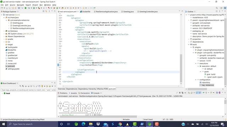Switch to the Dependency Hierarchy tab
This screenshot has height=127, width=227.
(x=87, y=89)
